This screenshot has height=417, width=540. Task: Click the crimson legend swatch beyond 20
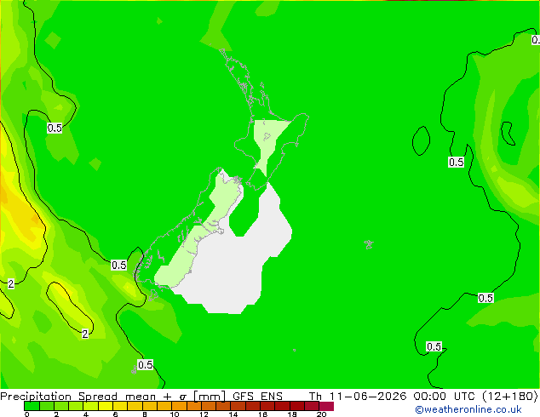[326, 406]
